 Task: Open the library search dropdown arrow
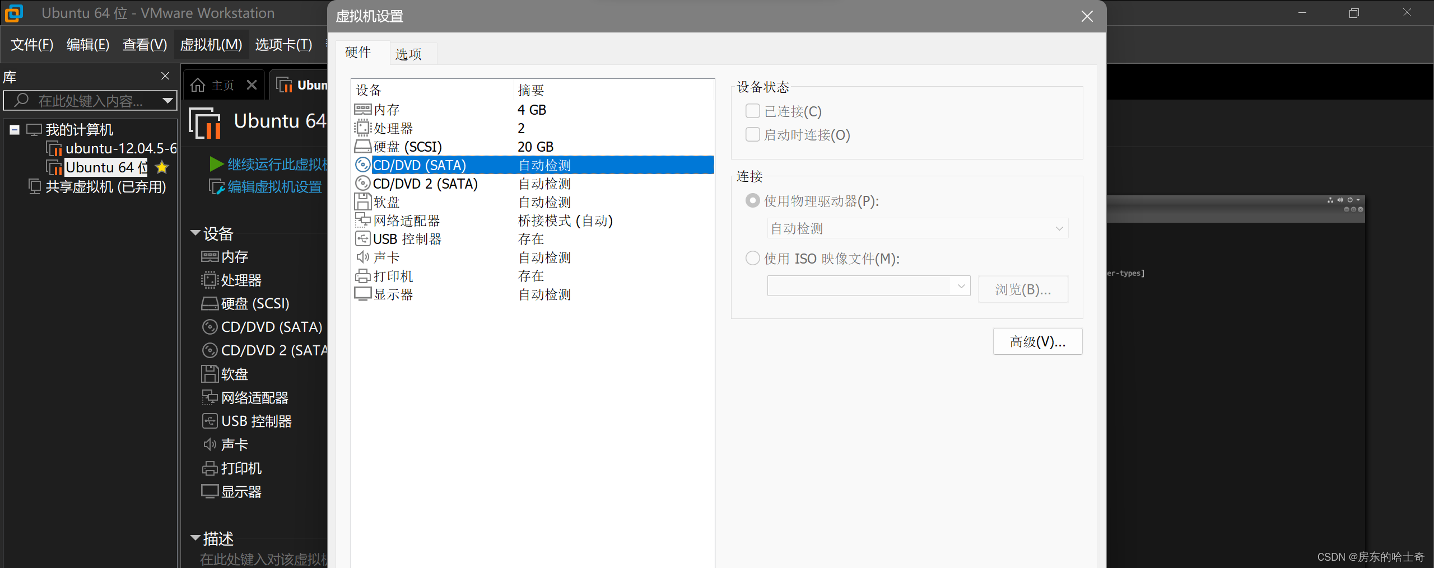coord(167,101)
